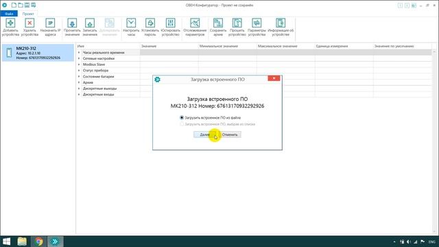Select MK210-312 device in left panel
439x247 pixels.
pos(38,53)
